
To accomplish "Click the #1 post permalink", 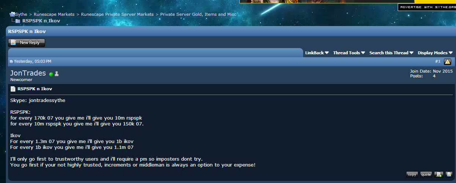I will [438, 61].
